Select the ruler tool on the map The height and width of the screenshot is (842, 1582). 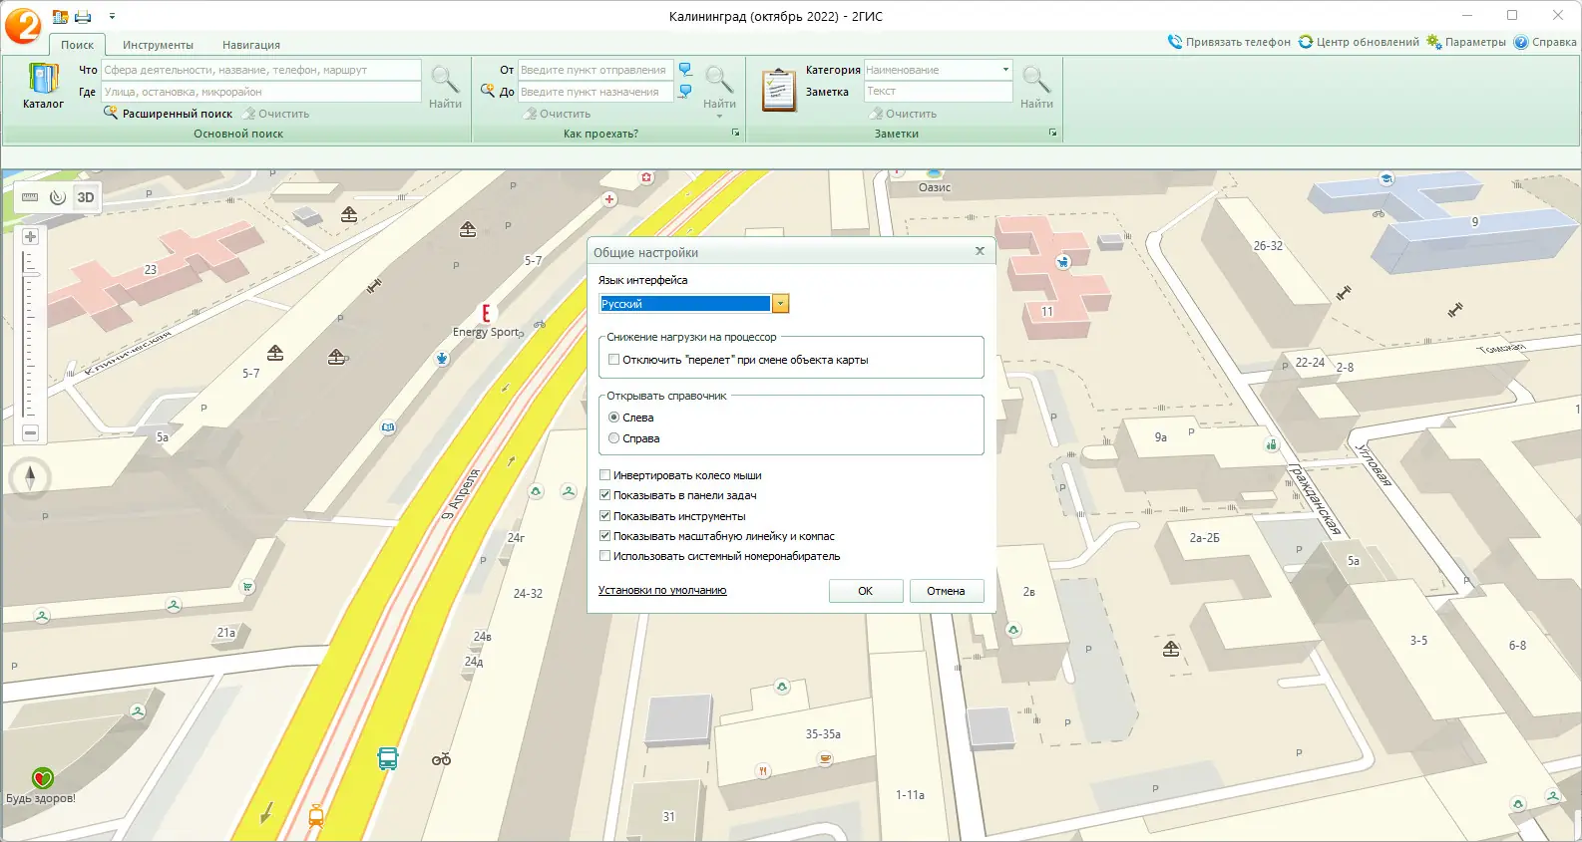click(30, 197)
